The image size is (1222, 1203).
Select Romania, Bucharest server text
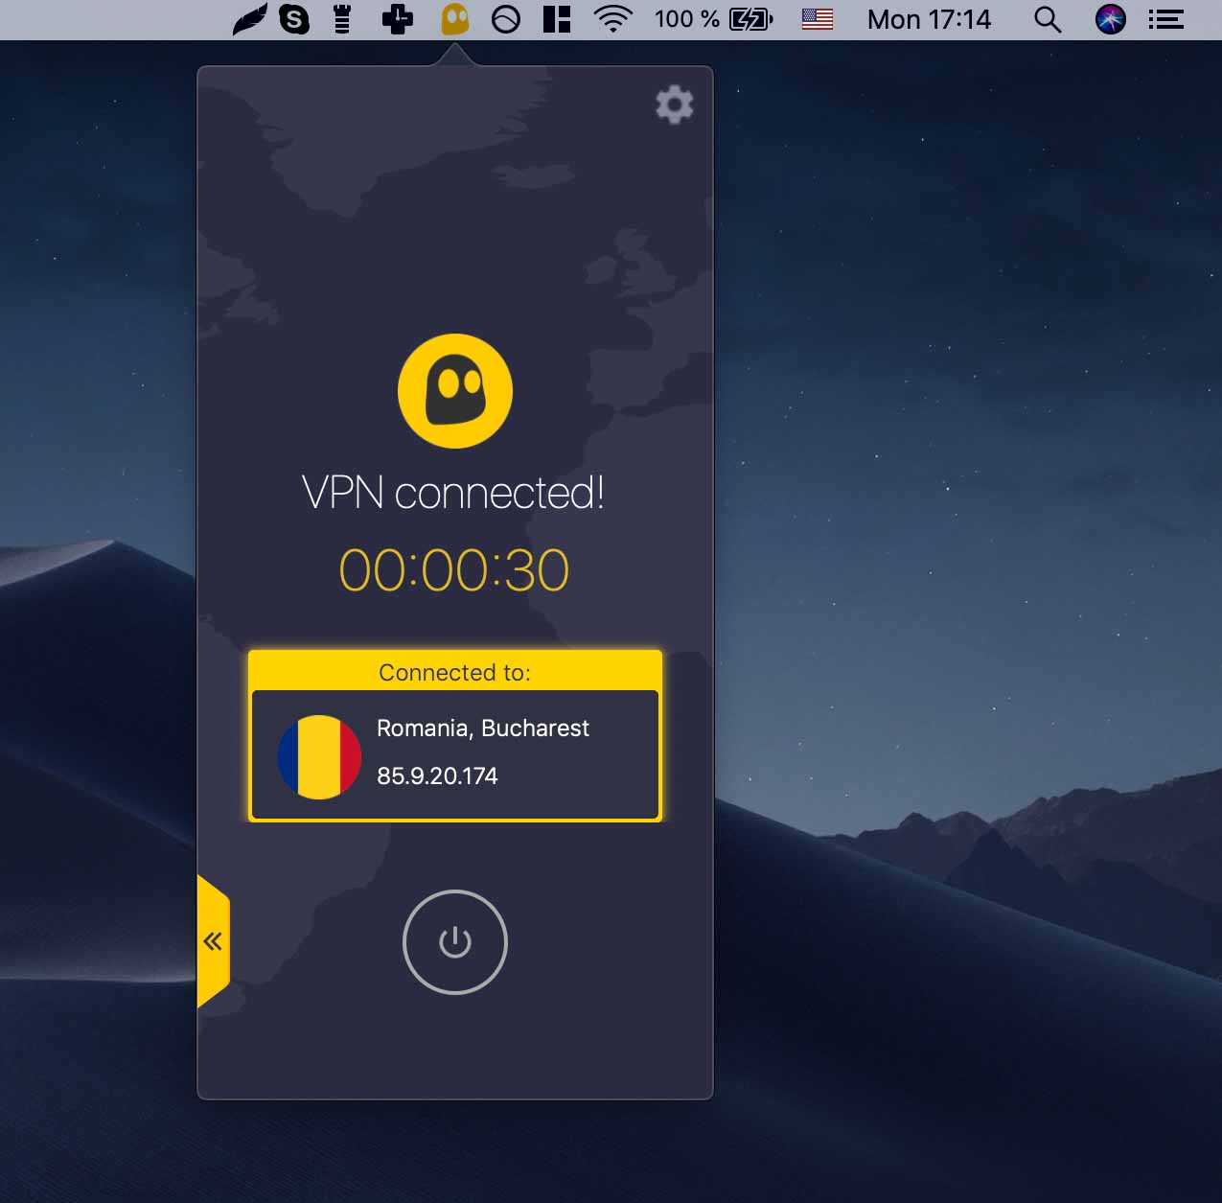click(x=483, y=729)
